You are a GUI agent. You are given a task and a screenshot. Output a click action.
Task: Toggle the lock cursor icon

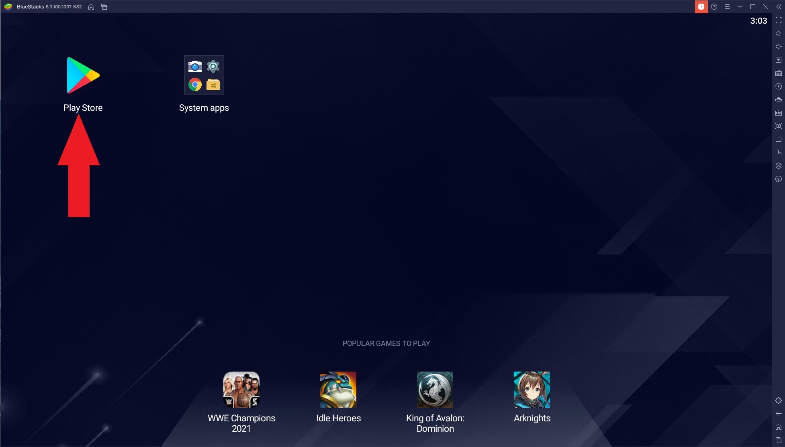tap(778, 60)
